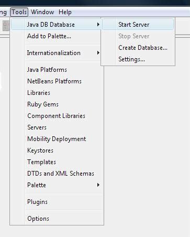Screen dimensions: 190x237
Task: Open Ruby Gems manager
Action: tap(56, 104)
